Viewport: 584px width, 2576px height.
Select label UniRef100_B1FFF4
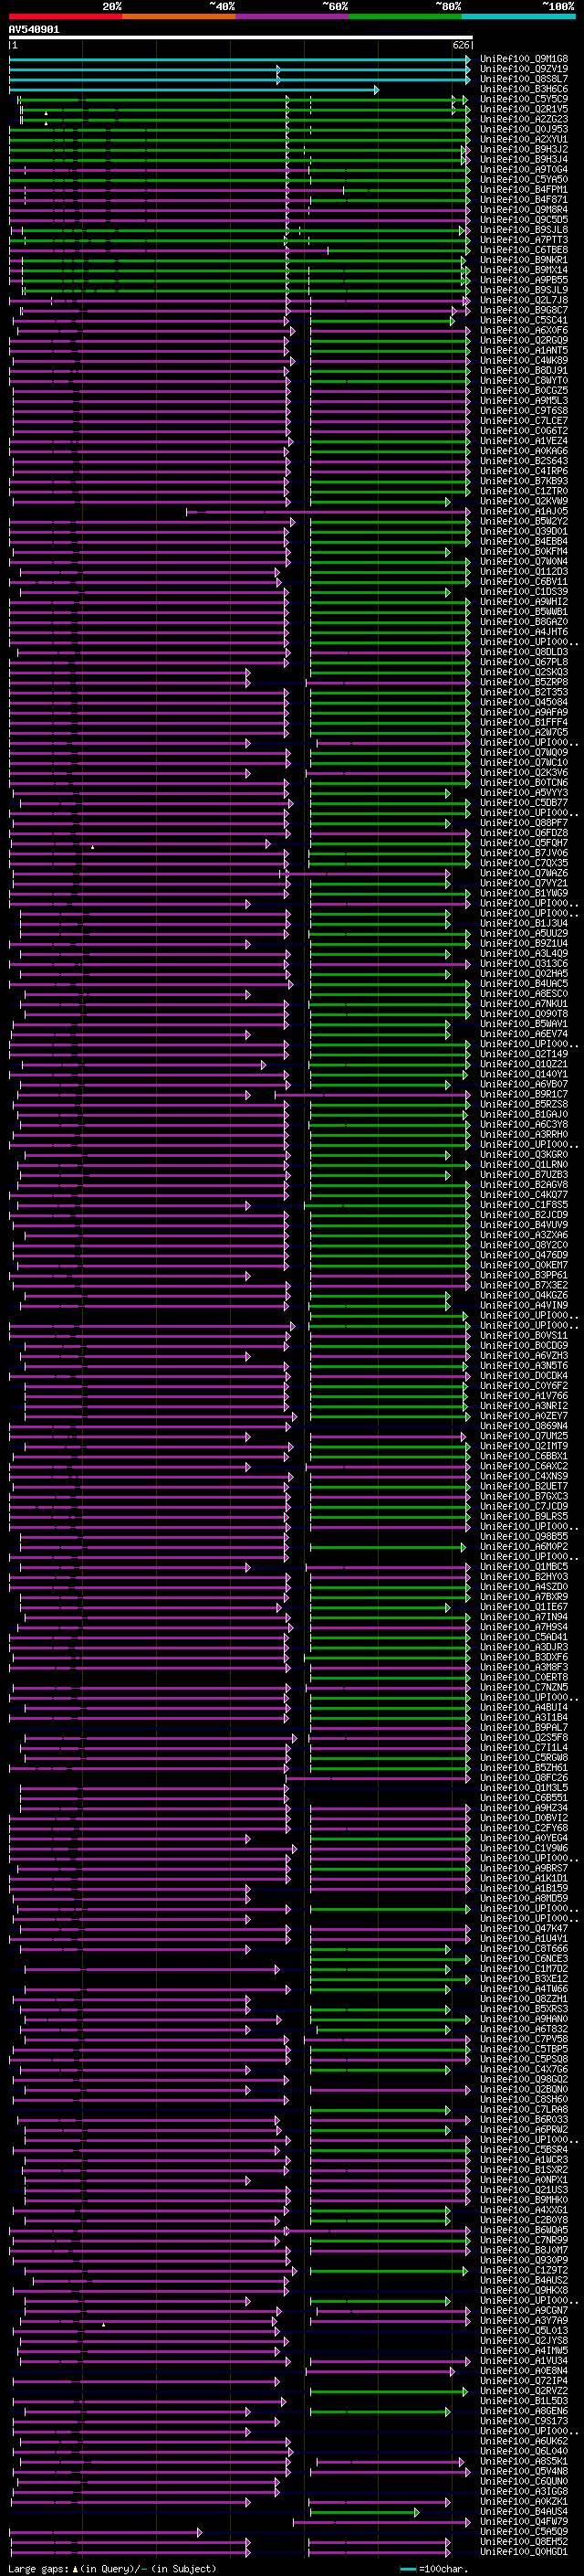pyautogui.click(x=524, y=722)
